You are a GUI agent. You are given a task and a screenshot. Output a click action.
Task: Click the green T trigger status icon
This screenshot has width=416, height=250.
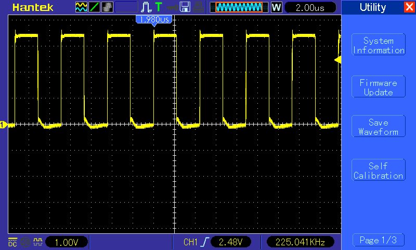[x=159, y=7]
